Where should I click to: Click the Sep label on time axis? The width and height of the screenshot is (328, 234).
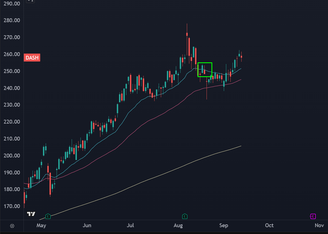click(x=223, y=226)
